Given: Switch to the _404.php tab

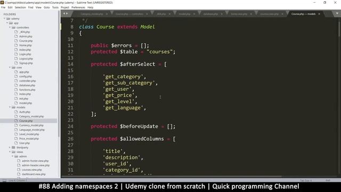Looking at the screenshot, I should pyautogui.click(x=161, y=14).
